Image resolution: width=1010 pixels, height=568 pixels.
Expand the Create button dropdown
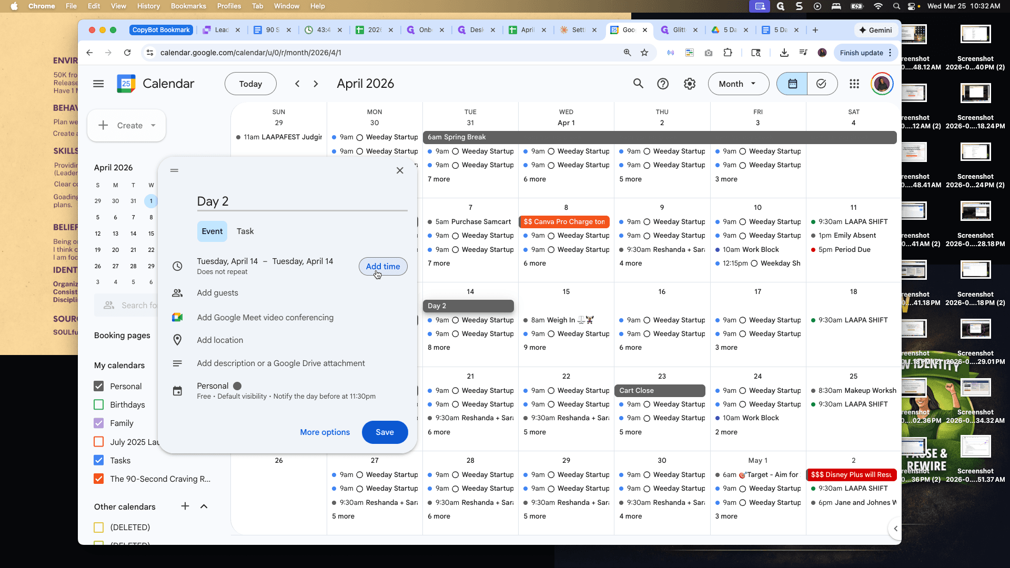[x=153, y=125]
